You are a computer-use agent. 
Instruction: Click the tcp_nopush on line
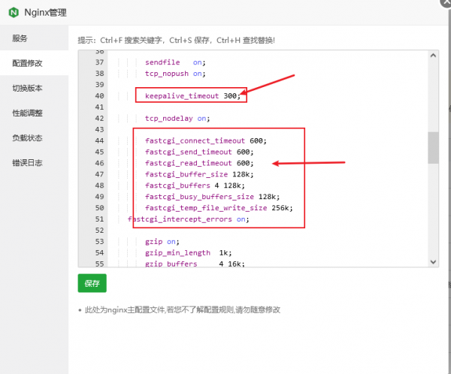coord(175,74)
